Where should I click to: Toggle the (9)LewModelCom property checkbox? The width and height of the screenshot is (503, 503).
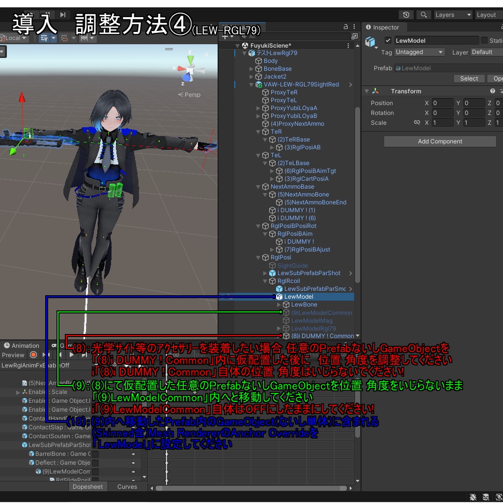(x=95, y=472)
